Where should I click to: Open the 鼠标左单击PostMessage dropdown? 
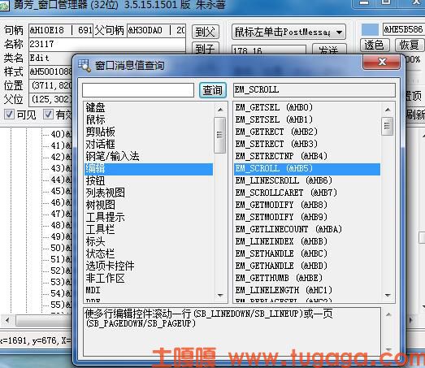(x=288, y=32)
